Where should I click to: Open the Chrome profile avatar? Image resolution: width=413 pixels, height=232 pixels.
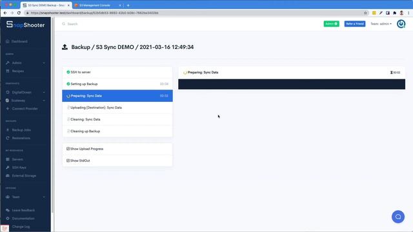pyautogui.click(x=401, y=13)
